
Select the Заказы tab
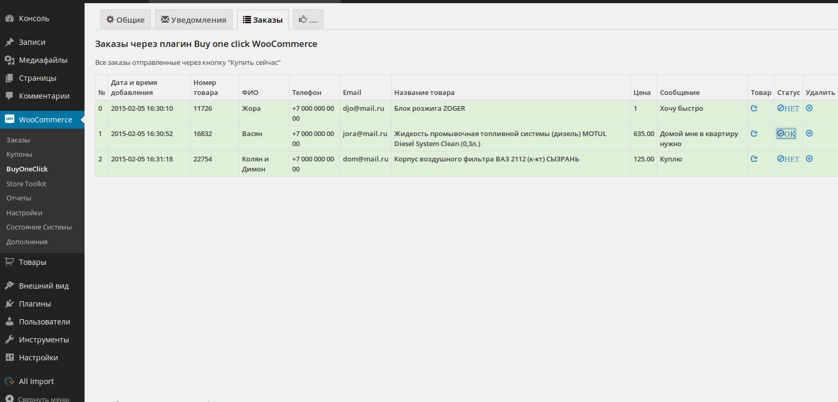263,20
